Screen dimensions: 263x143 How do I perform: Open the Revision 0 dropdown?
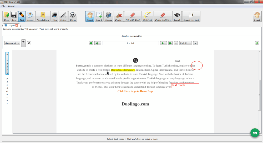12,43
